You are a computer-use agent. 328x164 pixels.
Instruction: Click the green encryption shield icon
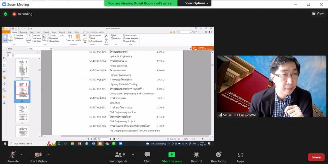click(x=5, y=14)
